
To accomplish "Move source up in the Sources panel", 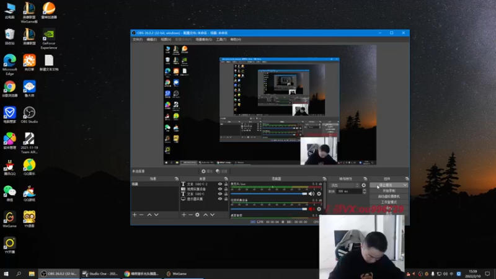I will coord(205,215).
